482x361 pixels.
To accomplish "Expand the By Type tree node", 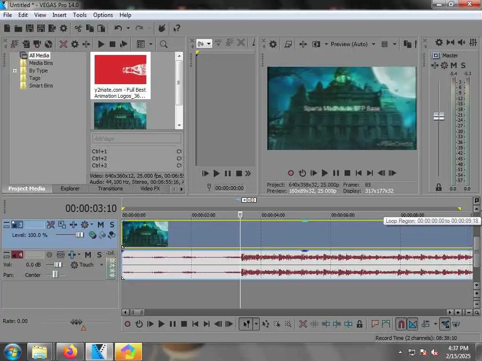I will pos(15,71).
